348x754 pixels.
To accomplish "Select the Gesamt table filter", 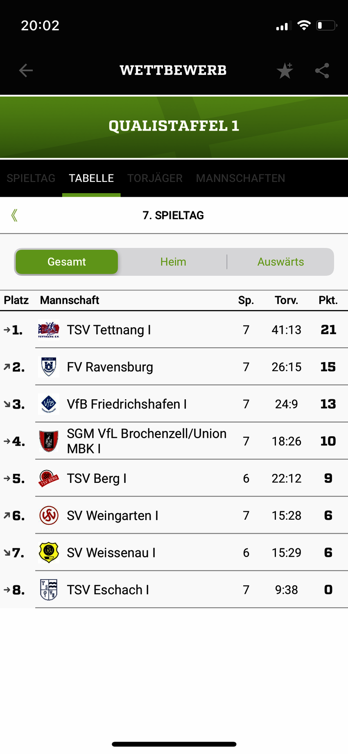I will pos(67,262).
